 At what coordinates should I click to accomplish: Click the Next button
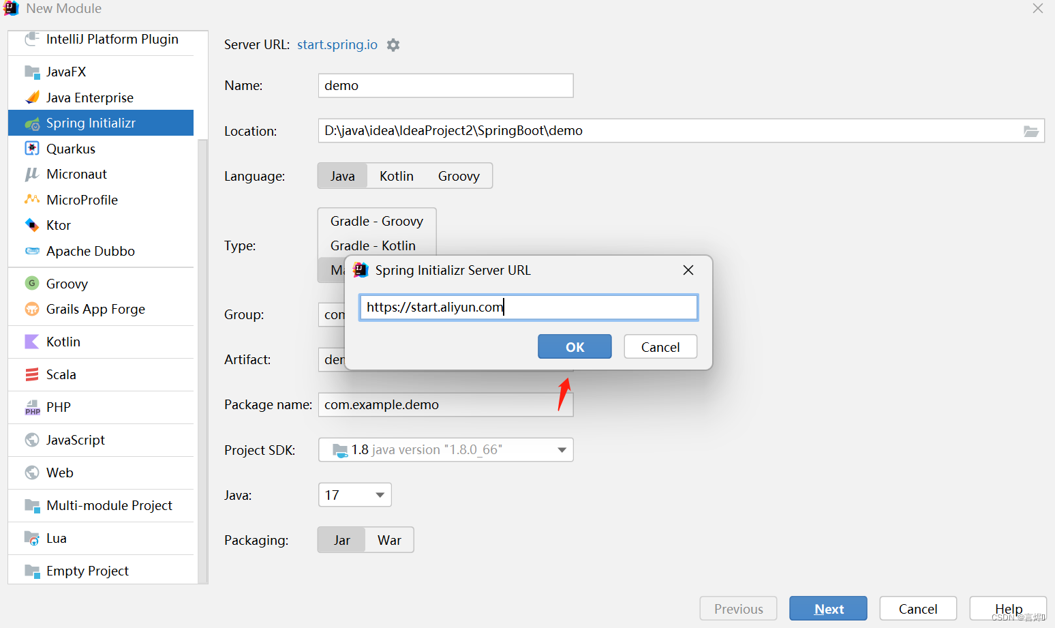point(828,608)
